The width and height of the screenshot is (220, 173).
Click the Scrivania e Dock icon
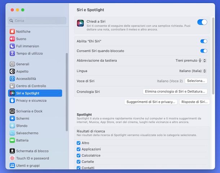coord(12,111)
